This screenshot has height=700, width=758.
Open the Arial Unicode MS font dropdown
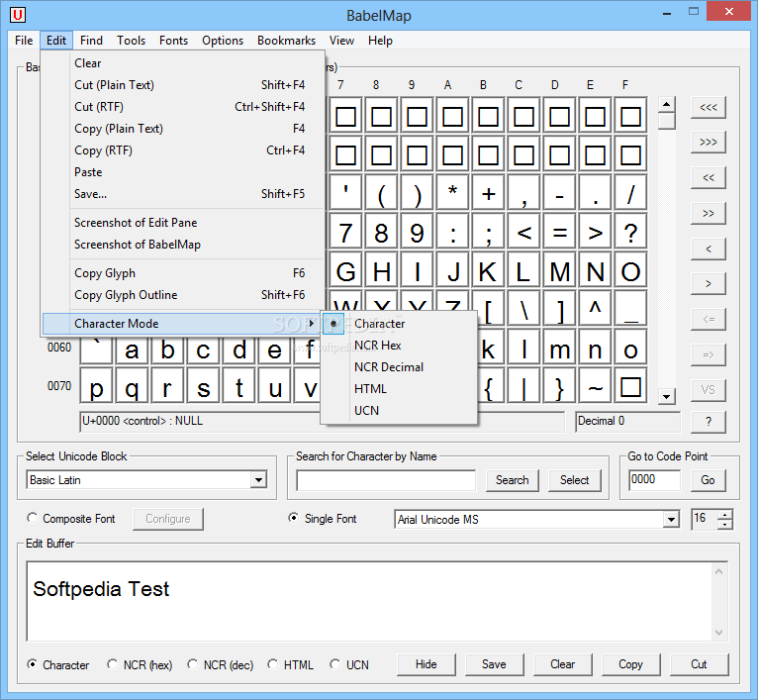671,520
